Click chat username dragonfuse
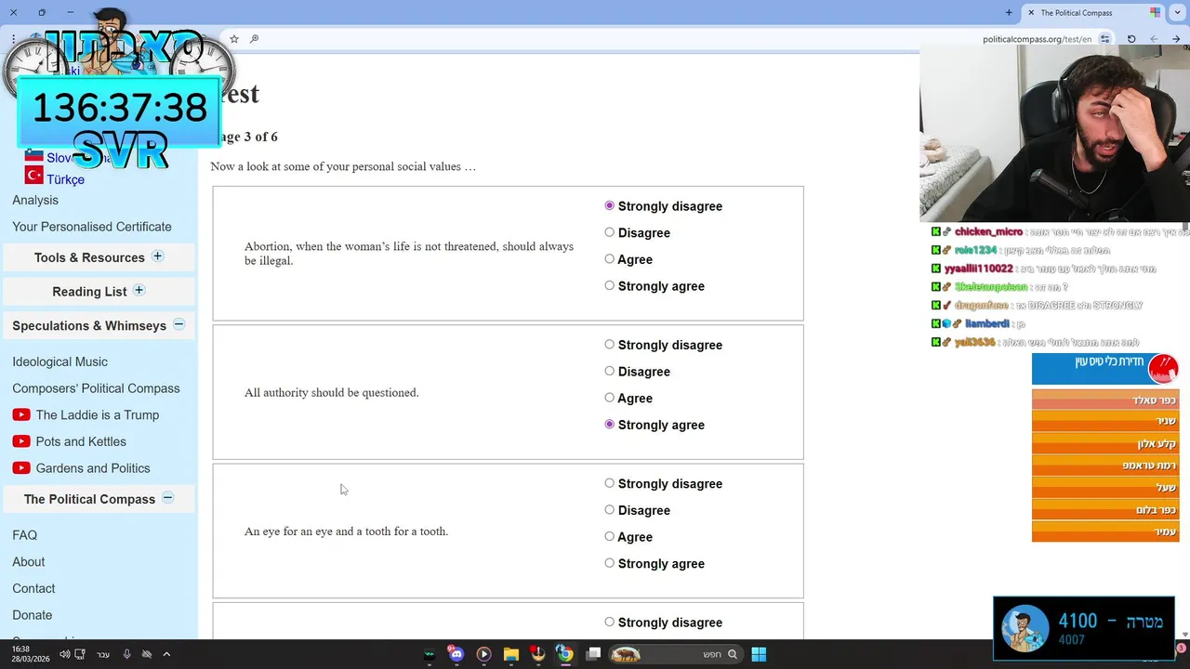The width and height of the screenshot is (1190, 669). (x=981, y=306)
